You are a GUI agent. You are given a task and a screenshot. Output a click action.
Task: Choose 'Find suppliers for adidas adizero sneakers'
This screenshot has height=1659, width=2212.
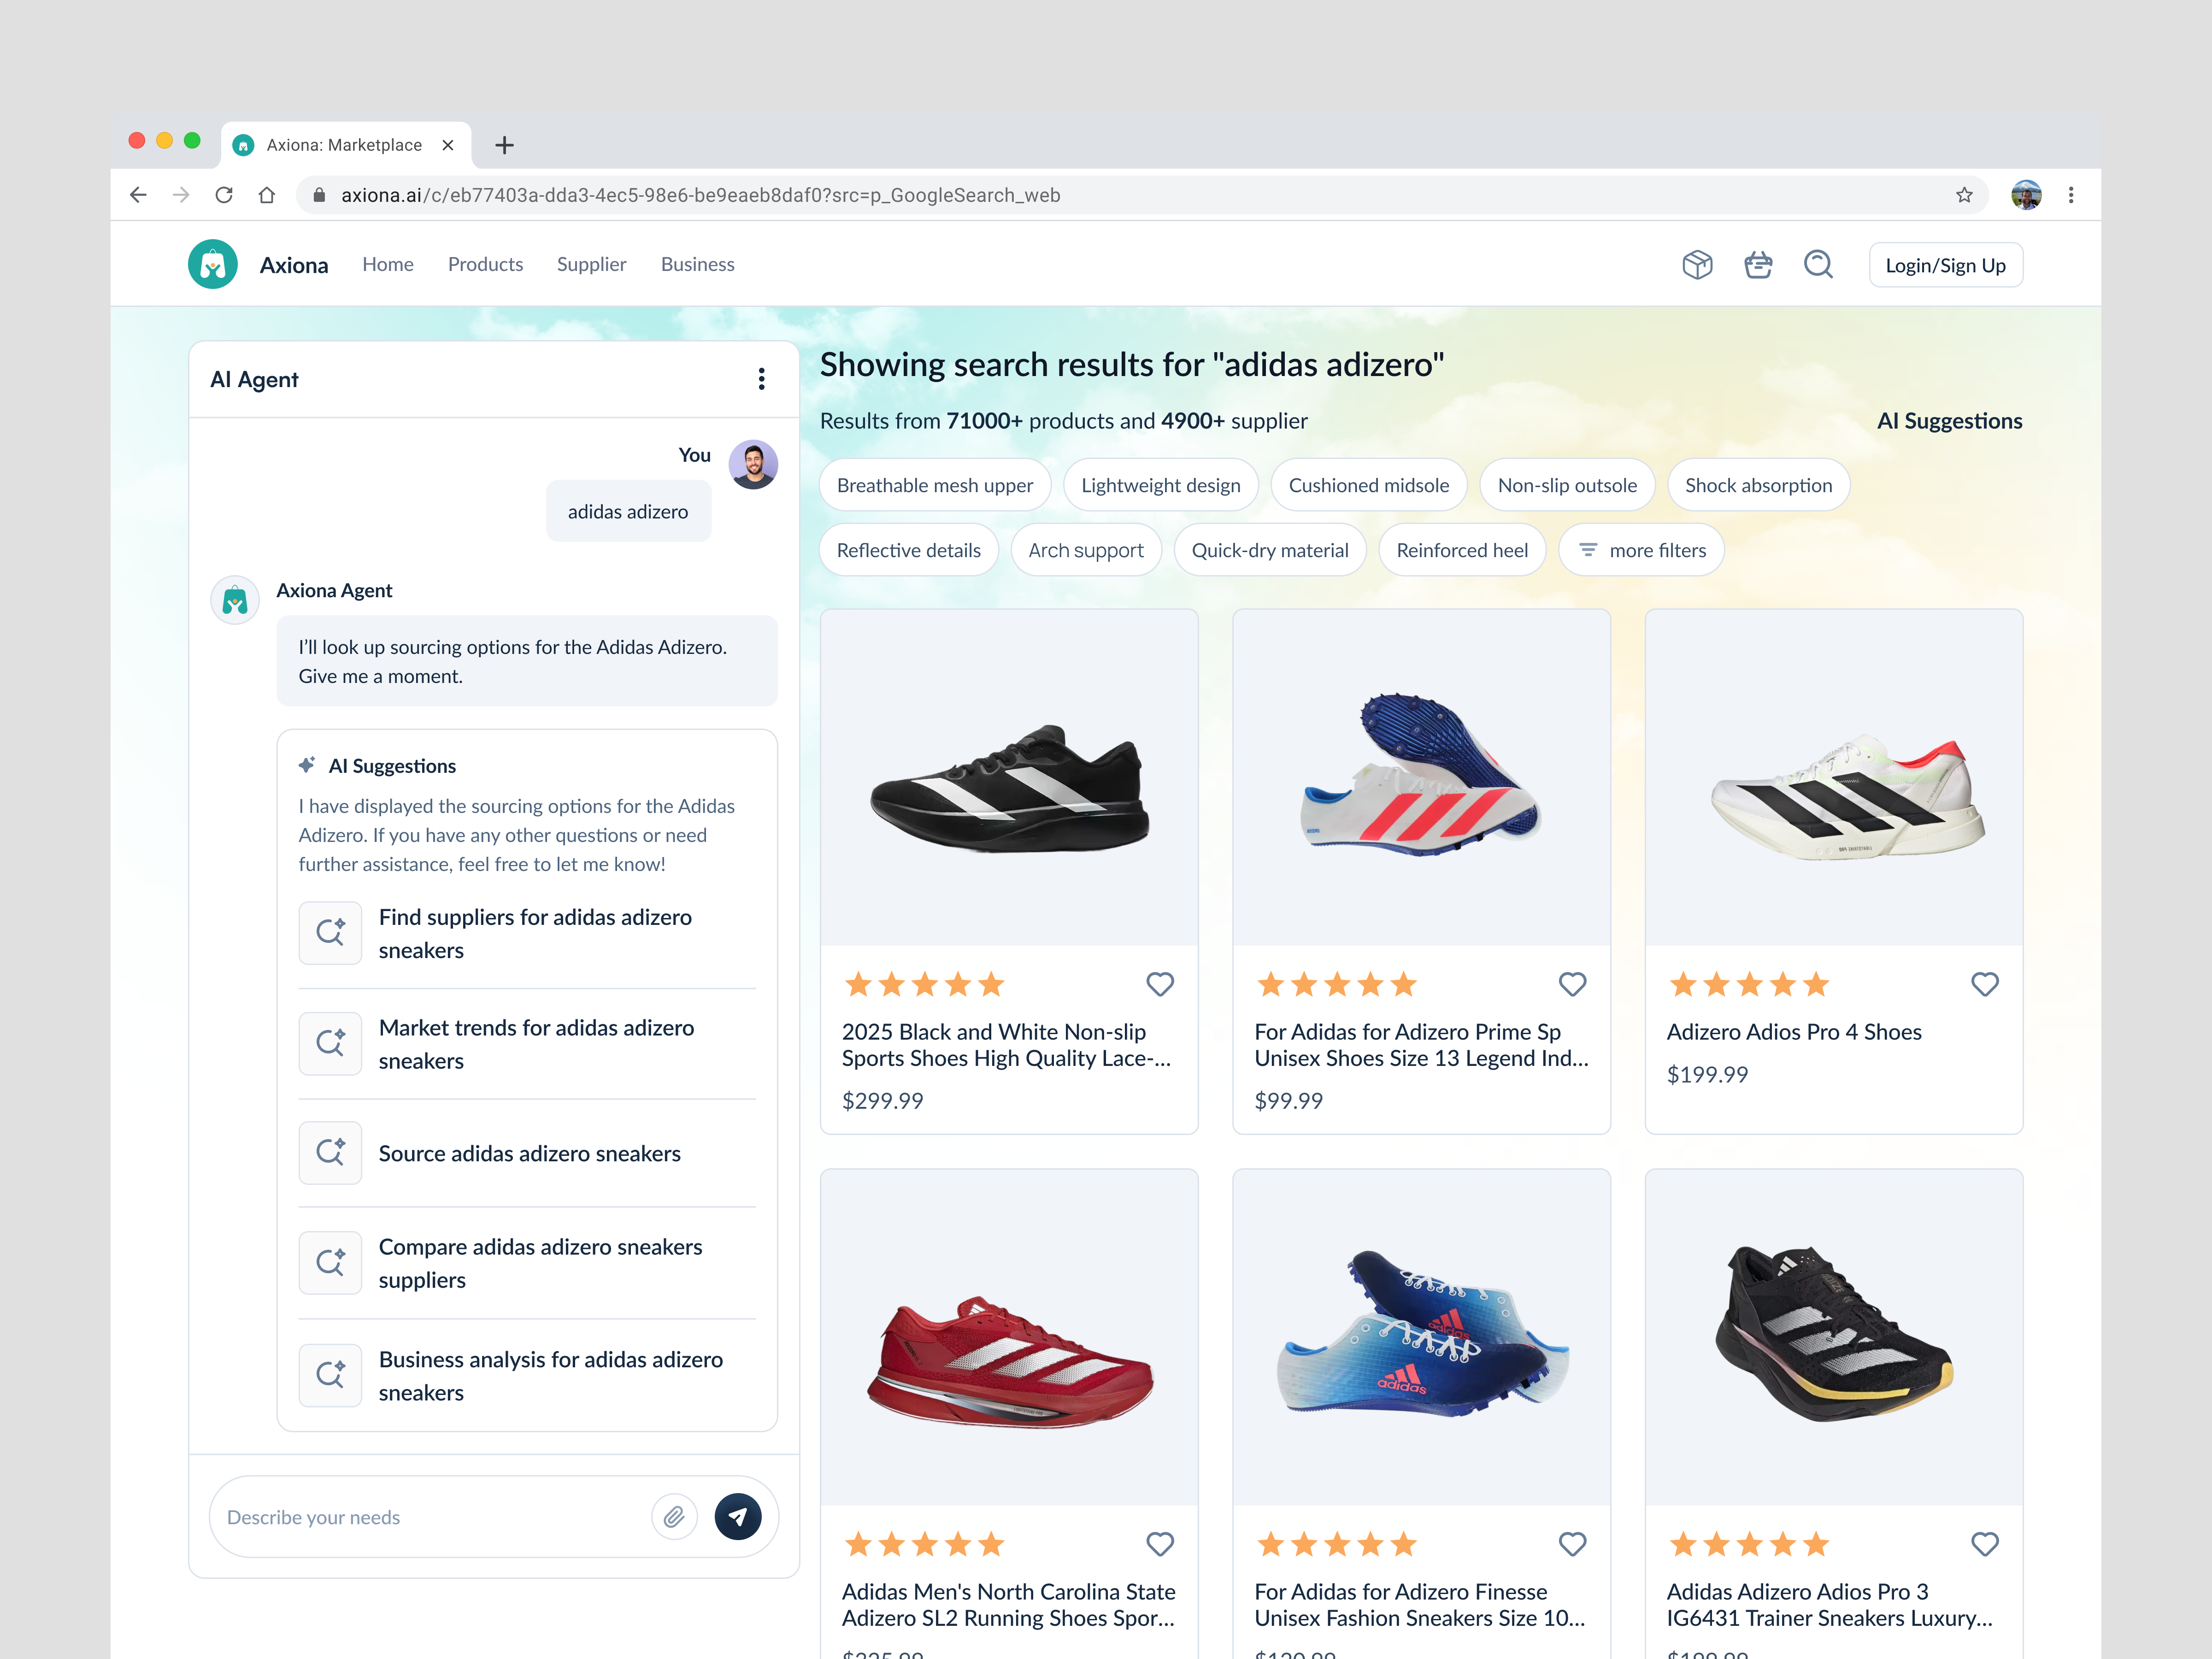[535, 933]
